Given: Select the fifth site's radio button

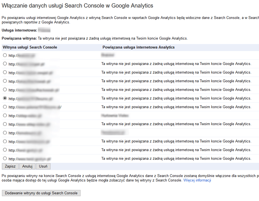Looking at the screenshot, I should 5,89.
